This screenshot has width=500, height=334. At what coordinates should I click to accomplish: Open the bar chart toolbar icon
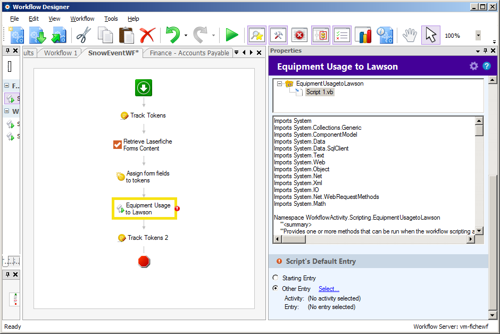(x=363, y=35)
